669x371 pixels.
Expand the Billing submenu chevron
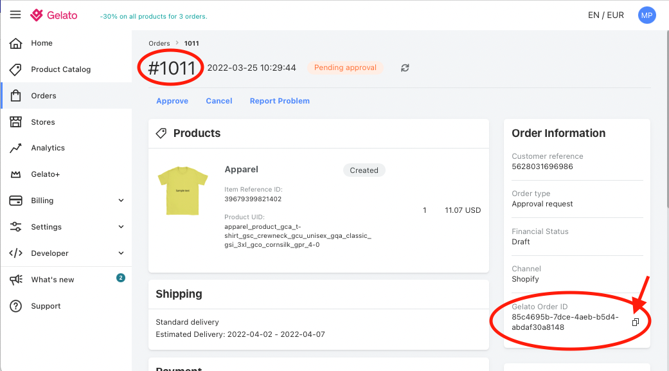[x=121, y=201]
